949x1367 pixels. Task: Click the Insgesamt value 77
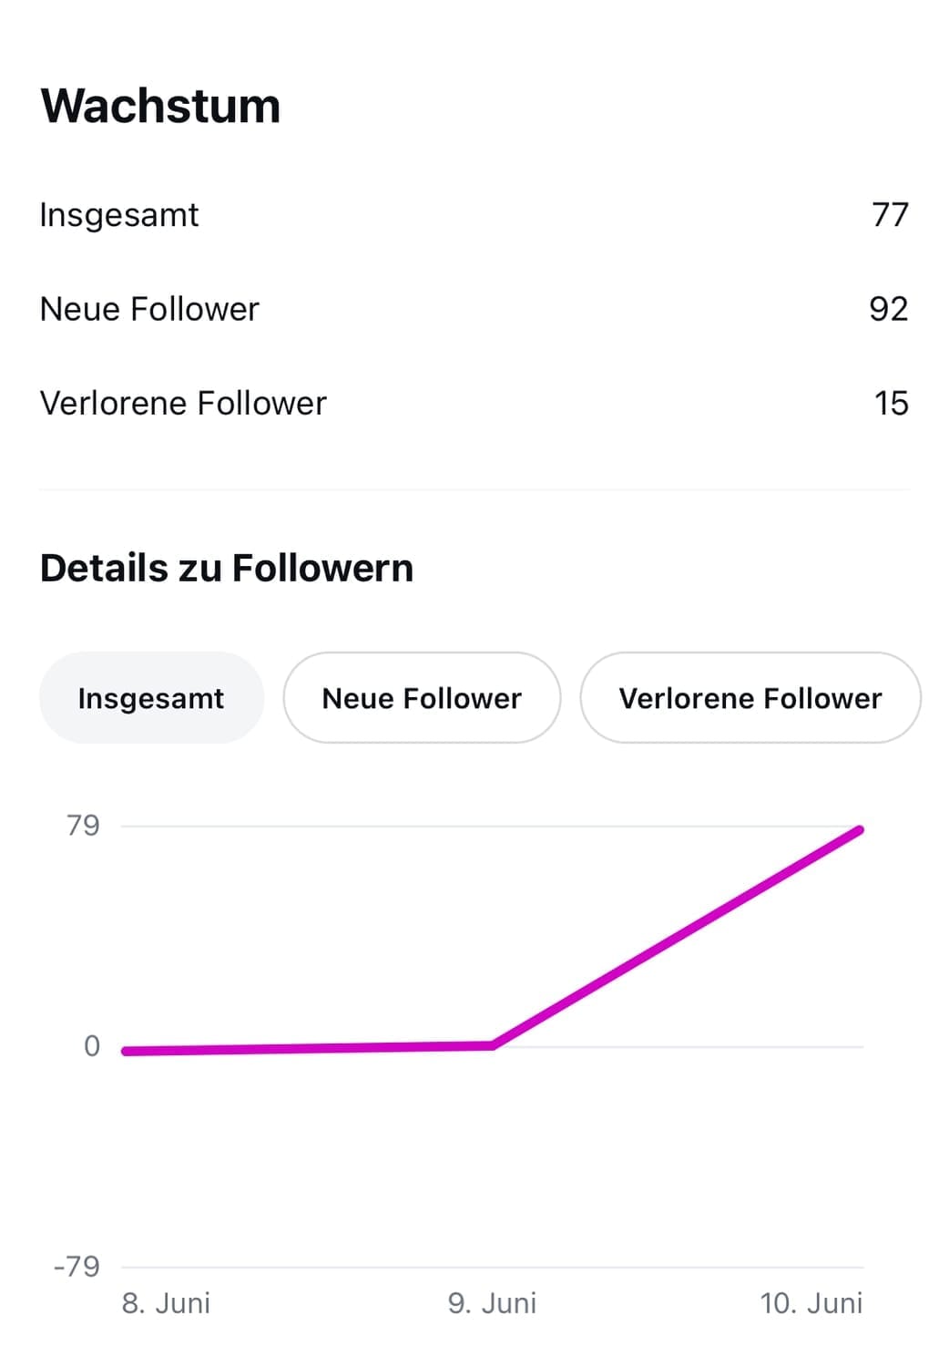[890, 215]
